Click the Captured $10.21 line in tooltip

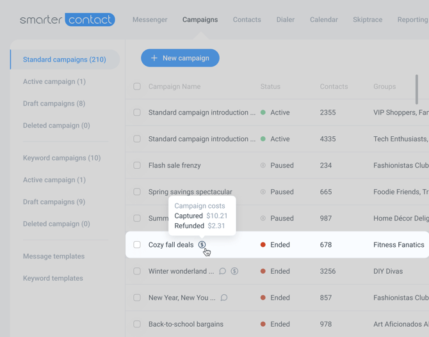point(201,216)
